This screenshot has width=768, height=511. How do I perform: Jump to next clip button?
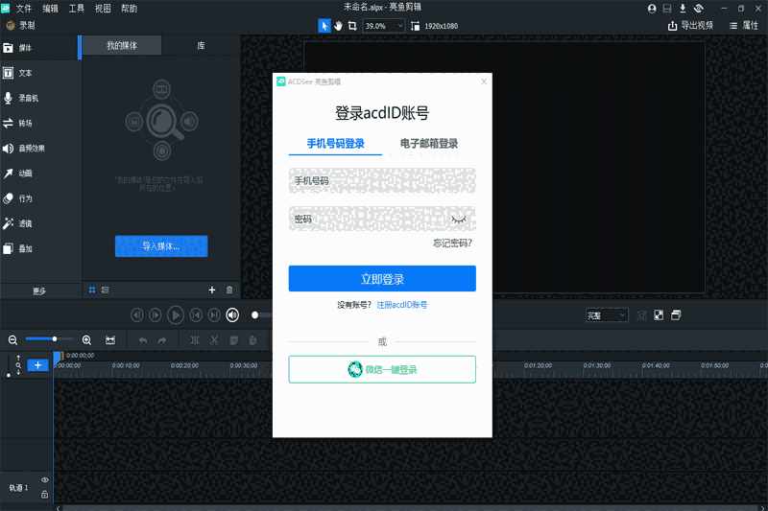(214, 315)
